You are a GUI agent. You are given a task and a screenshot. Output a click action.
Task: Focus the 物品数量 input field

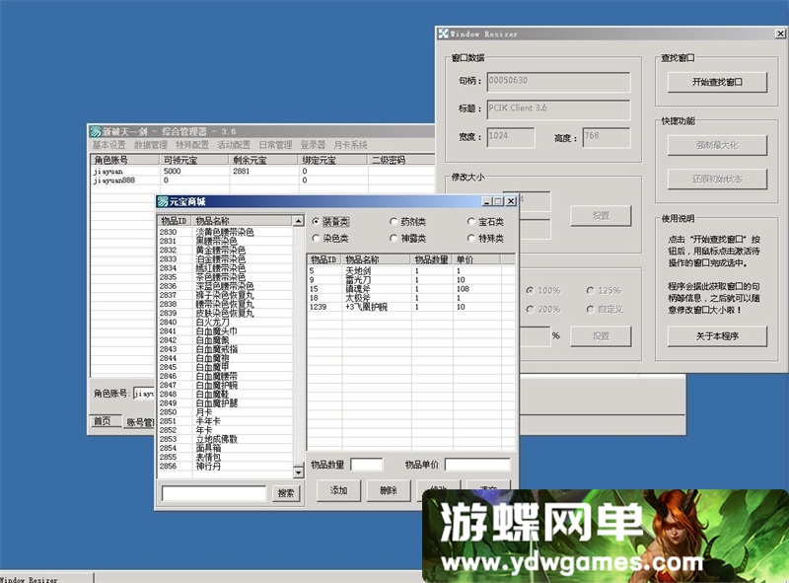tap(367, 465)
